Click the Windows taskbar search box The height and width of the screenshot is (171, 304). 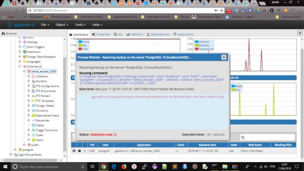[49, 166]
